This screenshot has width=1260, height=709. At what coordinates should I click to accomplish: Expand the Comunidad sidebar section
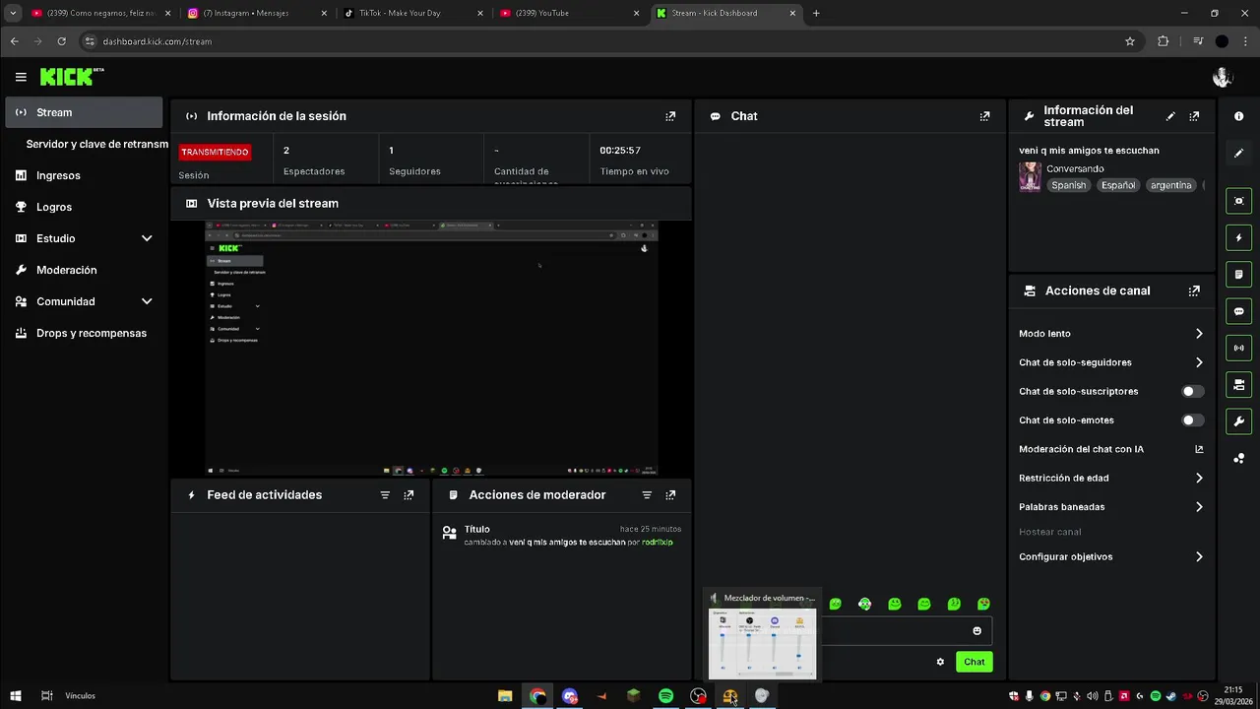pyautogui.click(x=147, y=301)
